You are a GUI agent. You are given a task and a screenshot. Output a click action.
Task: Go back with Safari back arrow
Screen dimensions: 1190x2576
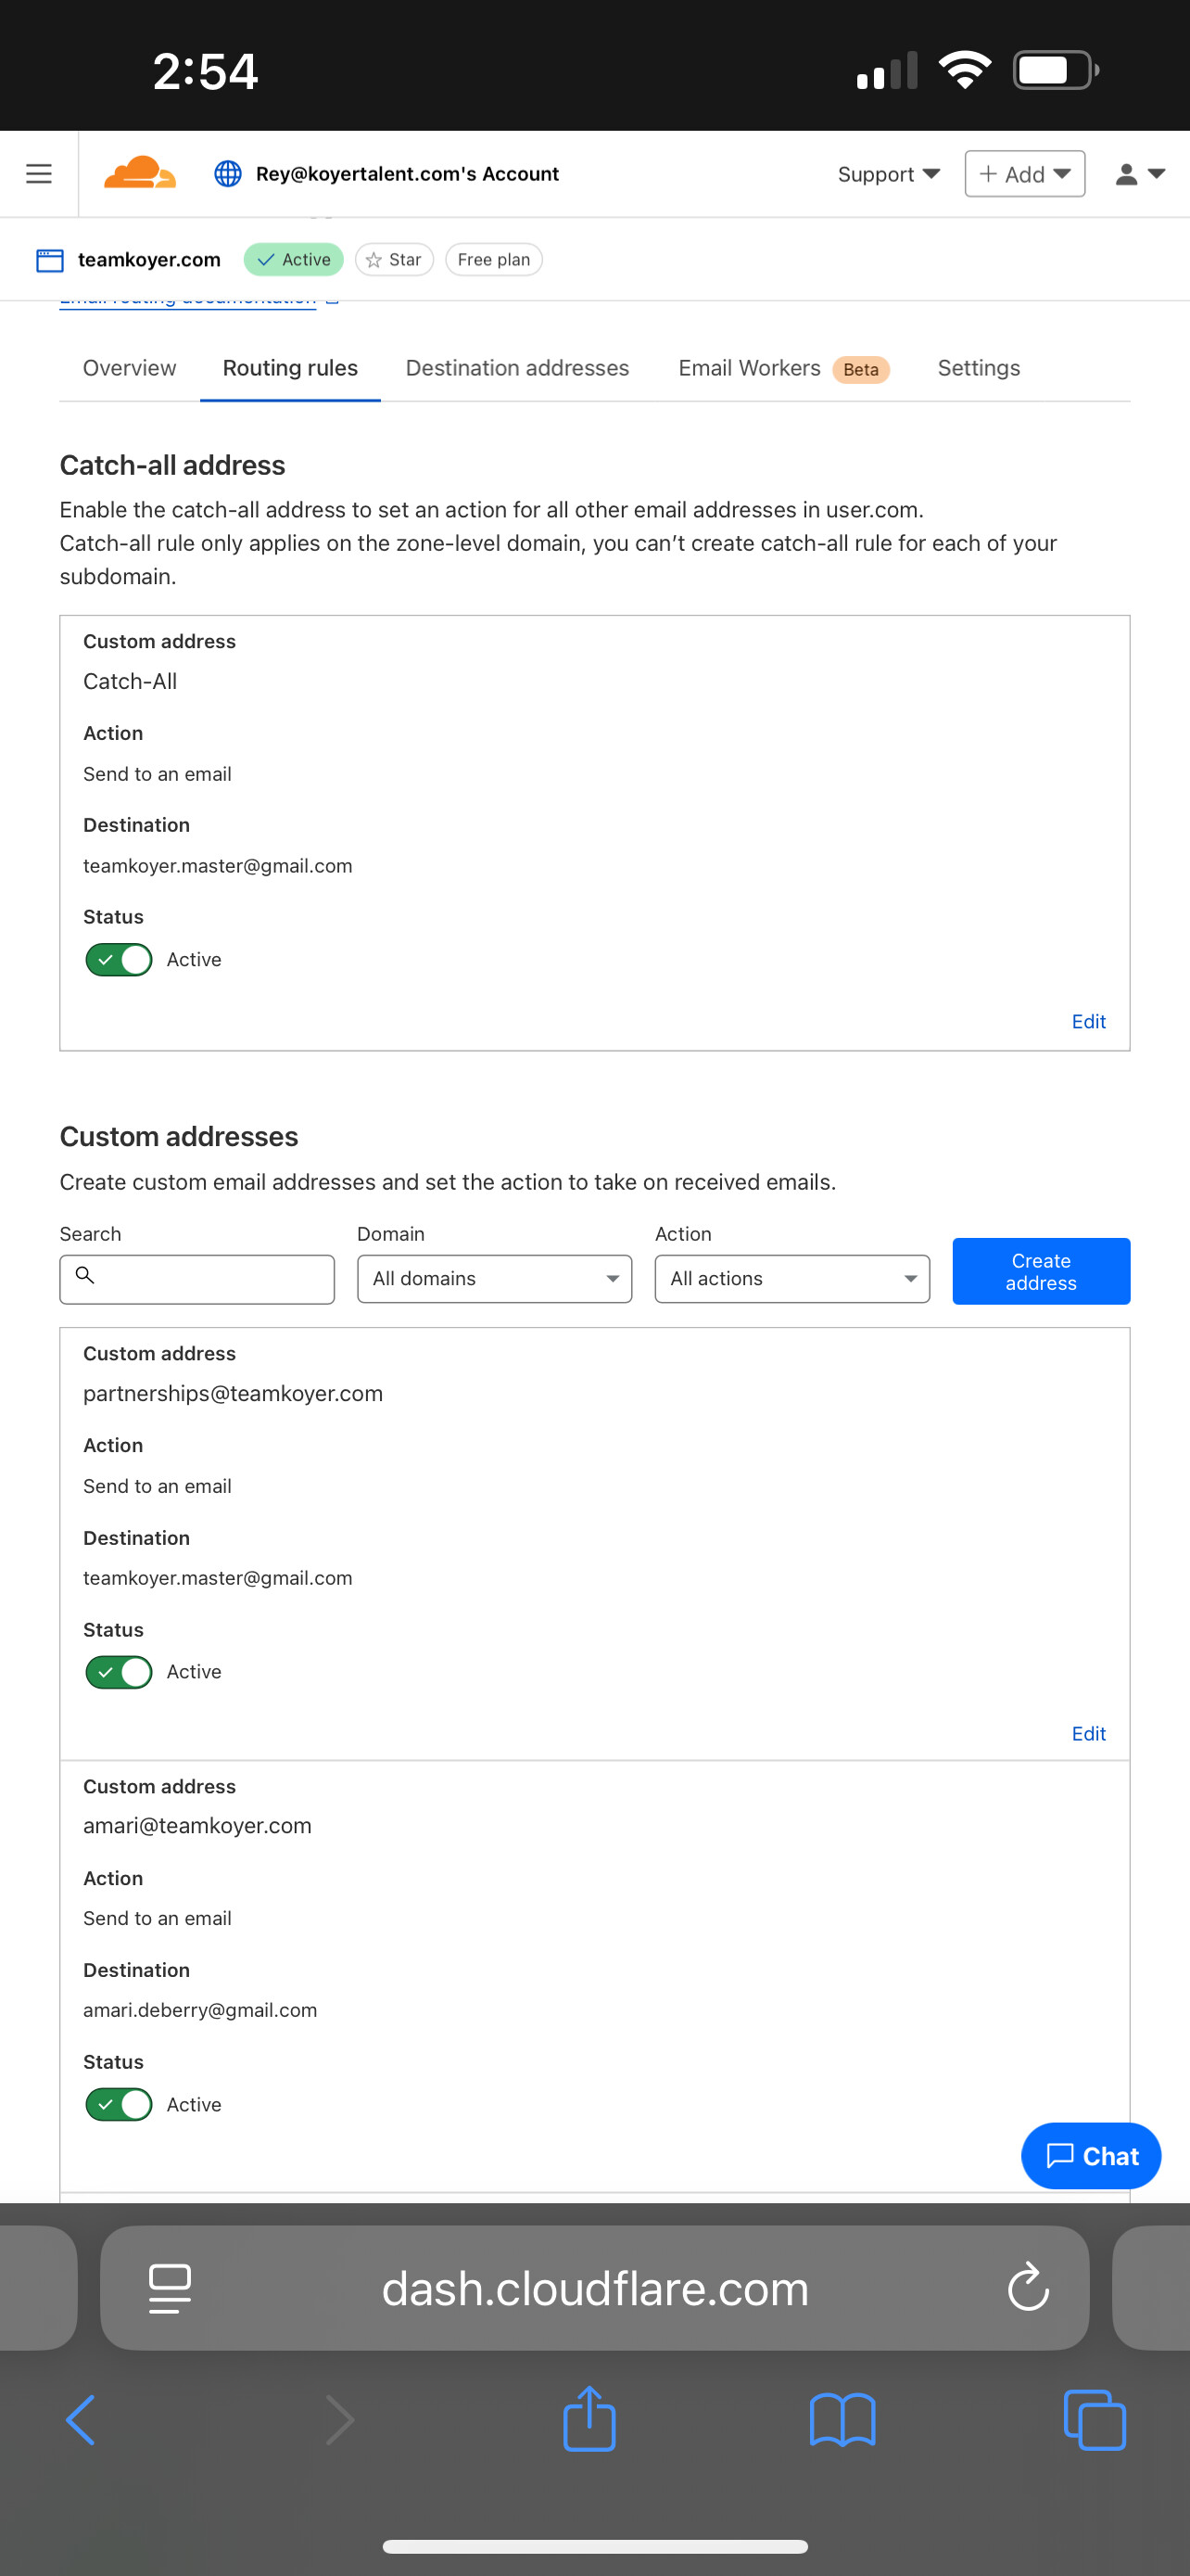point(81,2420)
